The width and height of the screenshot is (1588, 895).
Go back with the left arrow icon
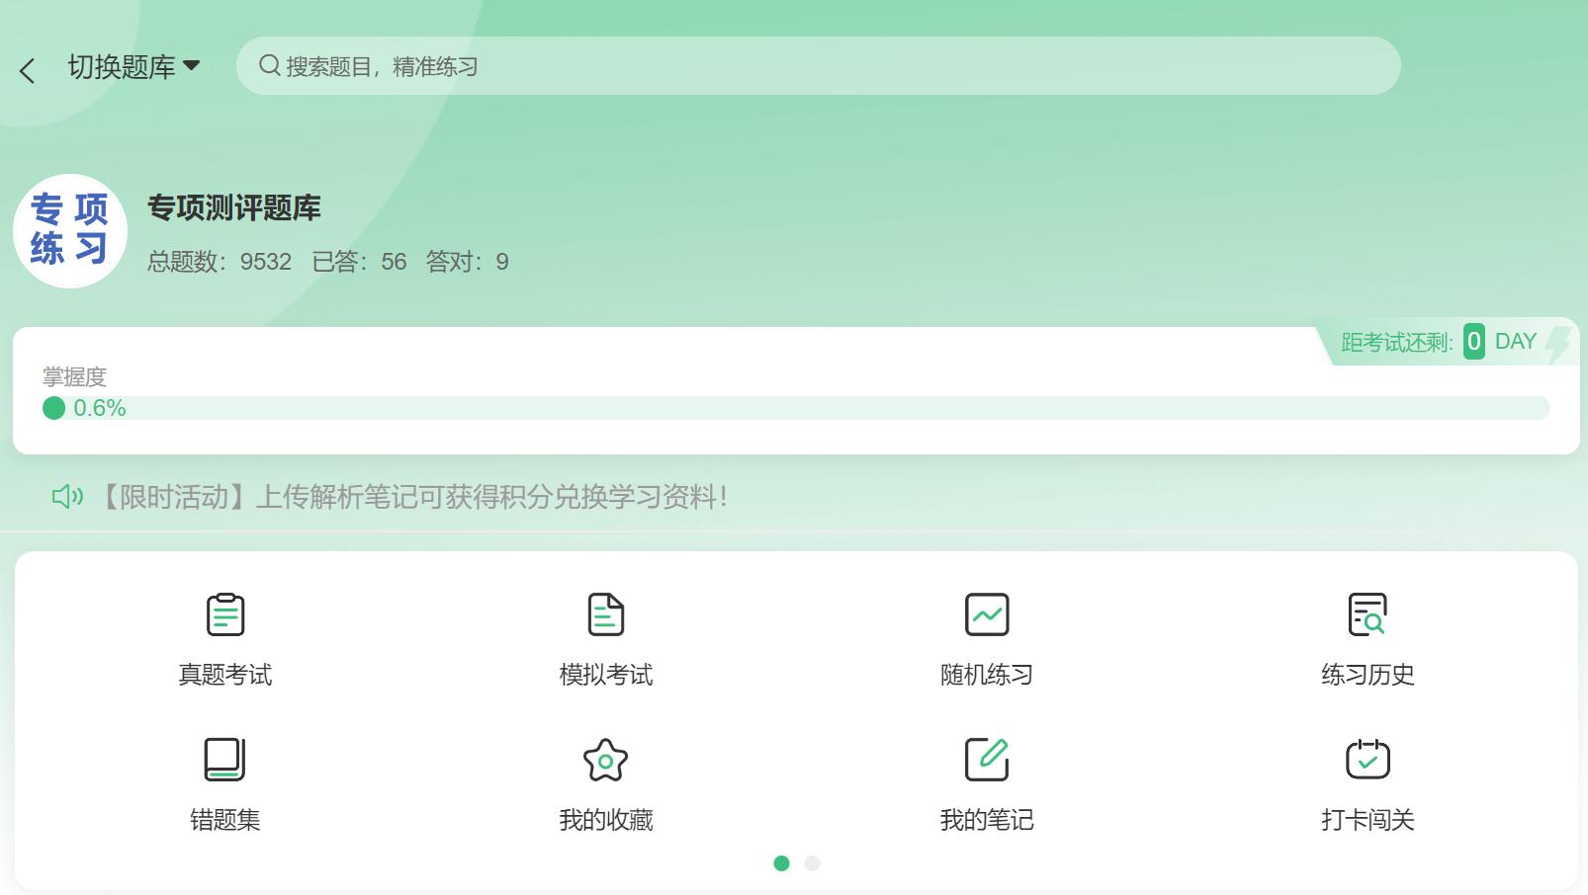click(x=28, y=70)
